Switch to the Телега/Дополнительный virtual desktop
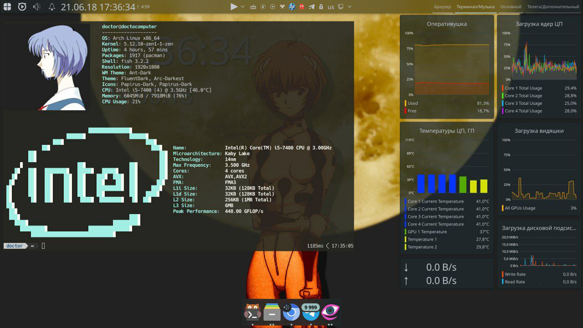This screenshot has height=328, width=583. click(553, 7)
